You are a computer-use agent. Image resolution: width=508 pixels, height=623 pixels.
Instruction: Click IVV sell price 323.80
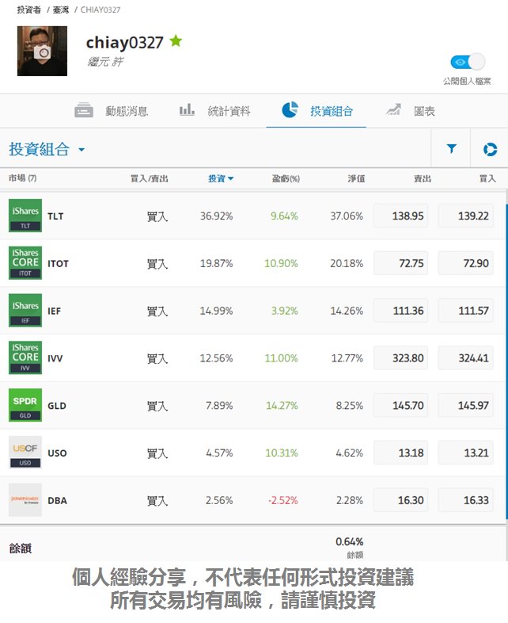[401, 358]
